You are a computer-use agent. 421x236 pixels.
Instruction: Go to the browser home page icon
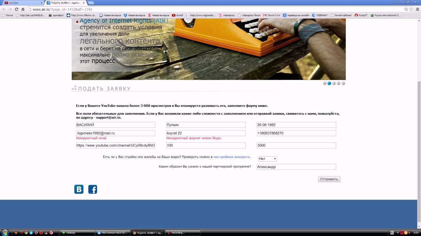click(23, 9)
